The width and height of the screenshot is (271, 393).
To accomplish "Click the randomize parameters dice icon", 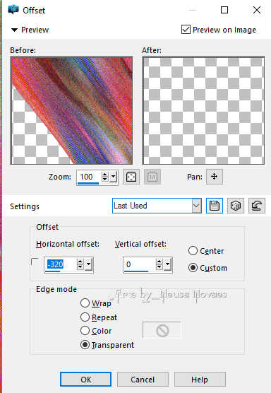I will click(236, 206).
